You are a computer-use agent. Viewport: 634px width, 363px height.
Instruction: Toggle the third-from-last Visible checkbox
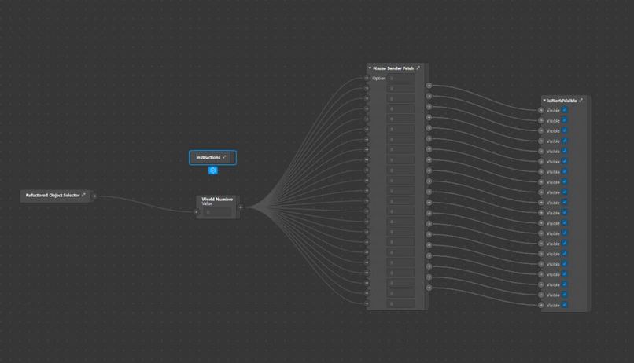(565, 284)
